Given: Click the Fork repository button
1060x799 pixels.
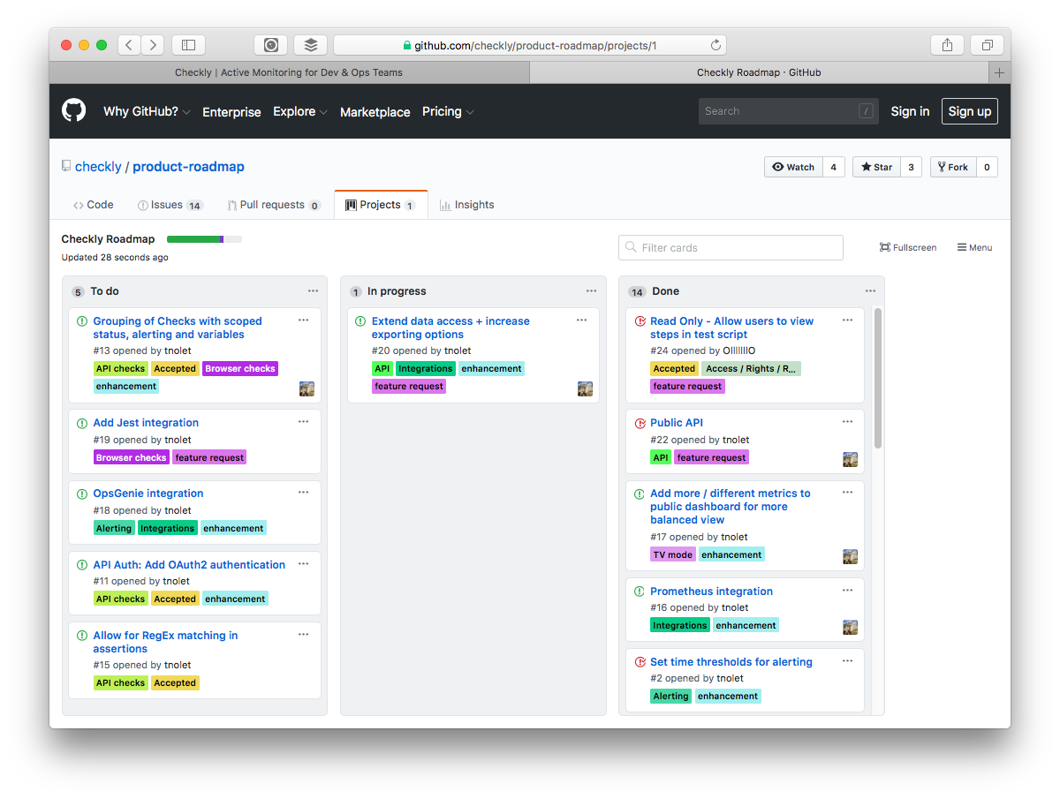Looking at the screenshot, I should pos(953,167).
